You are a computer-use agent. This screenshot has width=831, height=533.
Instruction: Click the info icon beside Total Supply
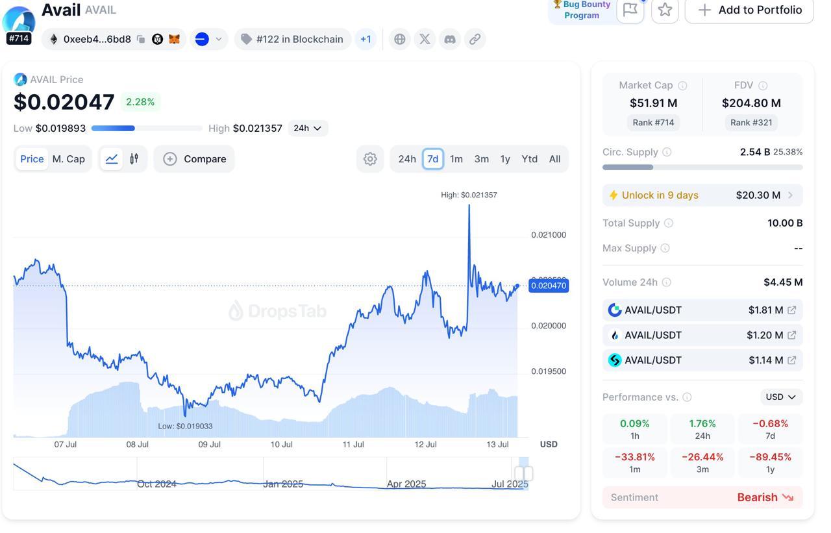(x=669, y=223)
